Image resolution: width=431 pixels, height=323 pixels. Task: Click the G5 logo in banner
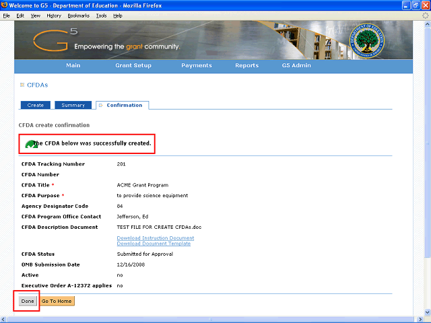55,40
